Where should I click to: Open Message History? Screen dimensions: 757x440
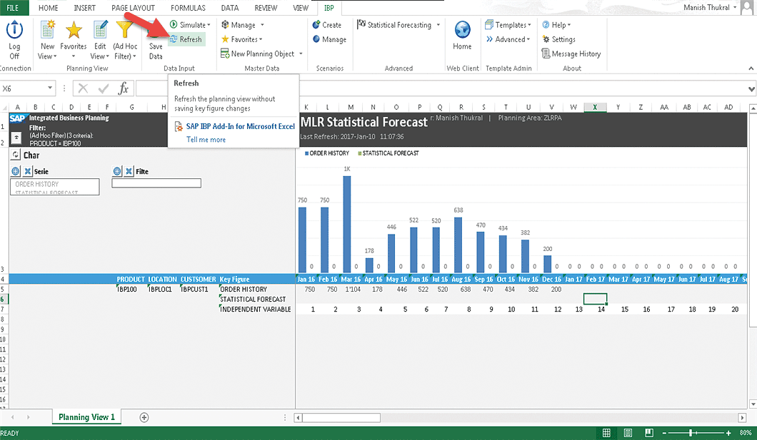click(571, 54)
